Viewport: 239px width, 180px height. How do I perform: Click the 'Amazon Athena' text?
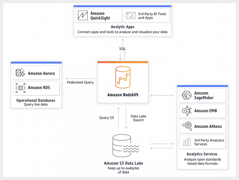(x=208, y=126)
